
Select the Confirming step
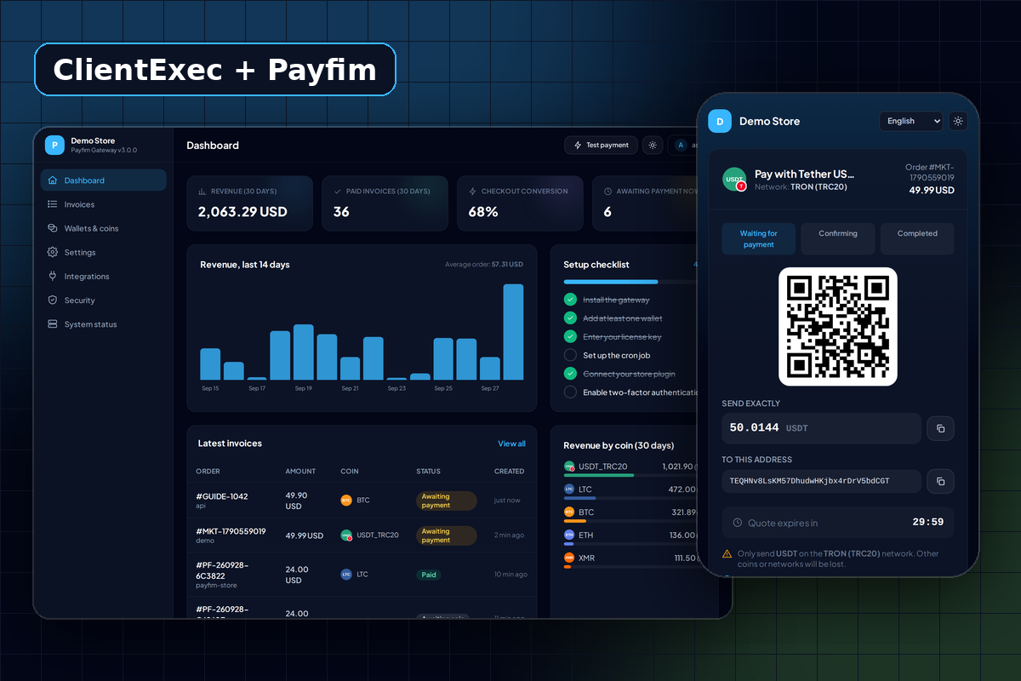[x=838, y=238]
